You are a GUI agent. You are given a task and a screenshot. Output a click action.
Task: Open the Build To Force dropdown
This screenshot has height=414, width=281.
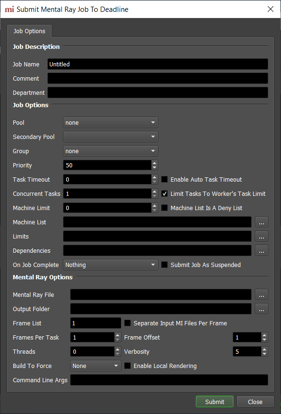96,366
